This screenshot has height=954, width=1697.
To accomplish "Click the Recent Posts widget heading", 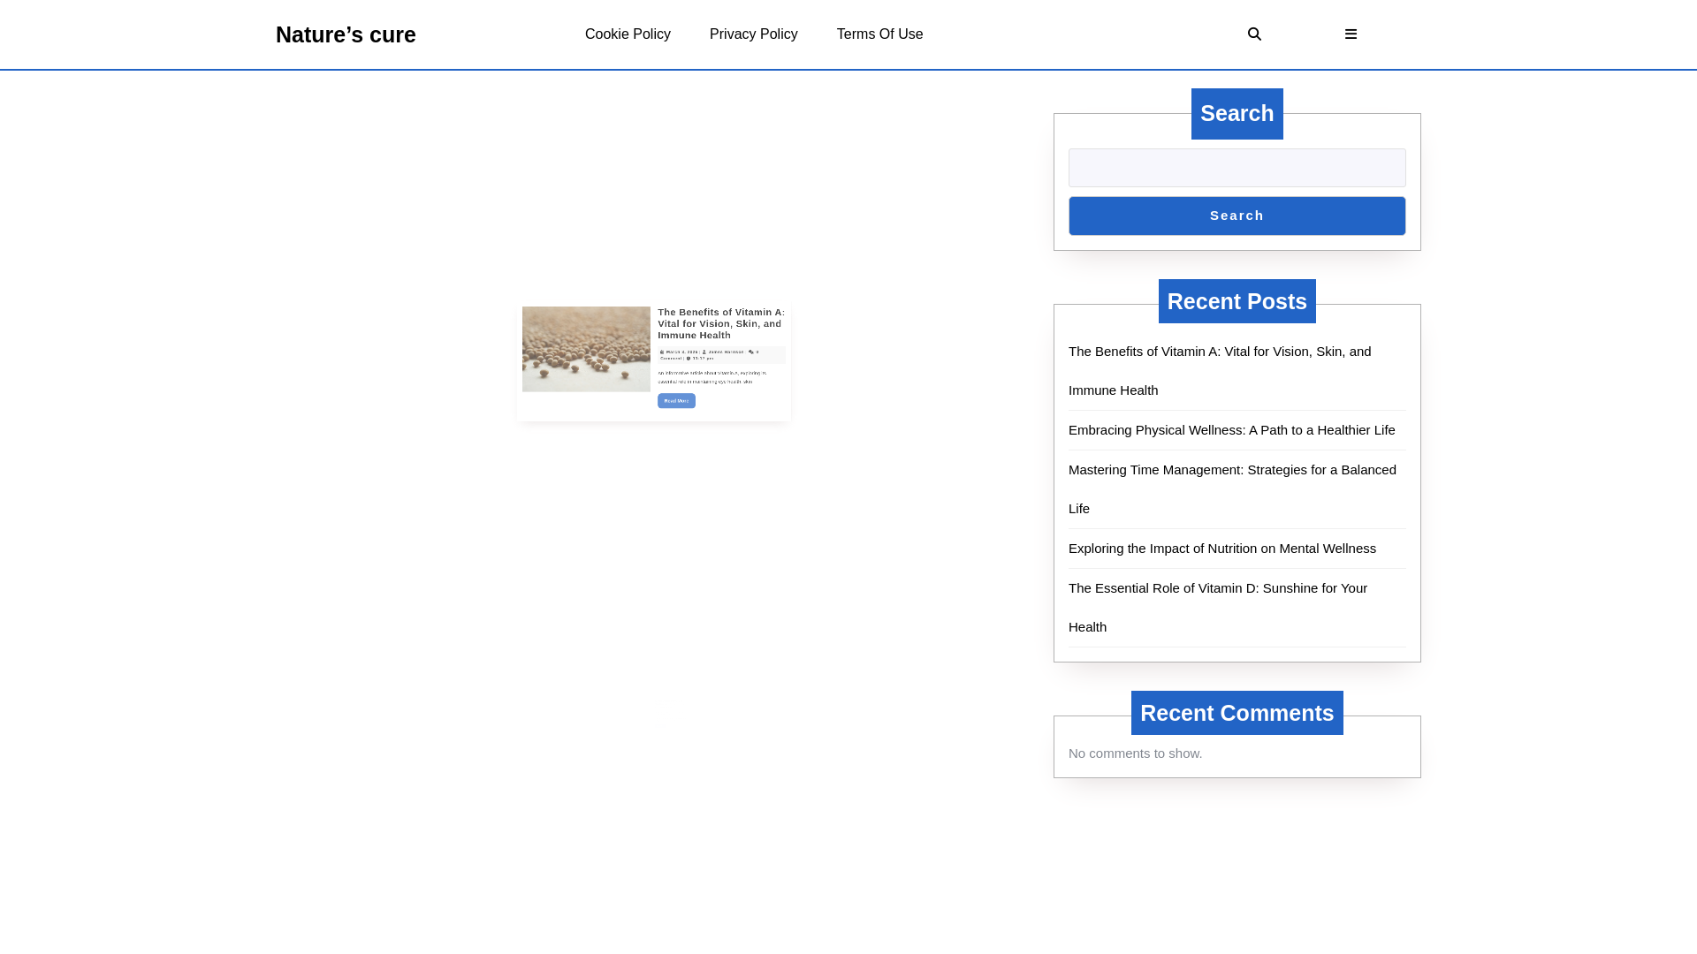I will [x=1237, y=301].
